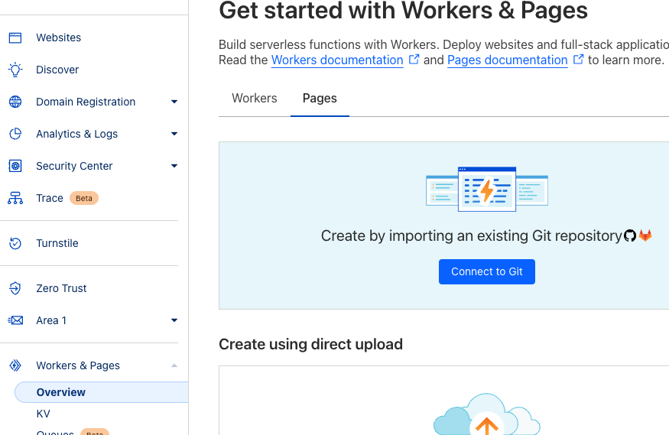Expand the Security Center arrow
Image resolution: width=669 pixels, height=435 pixels.
click(174, 166)
